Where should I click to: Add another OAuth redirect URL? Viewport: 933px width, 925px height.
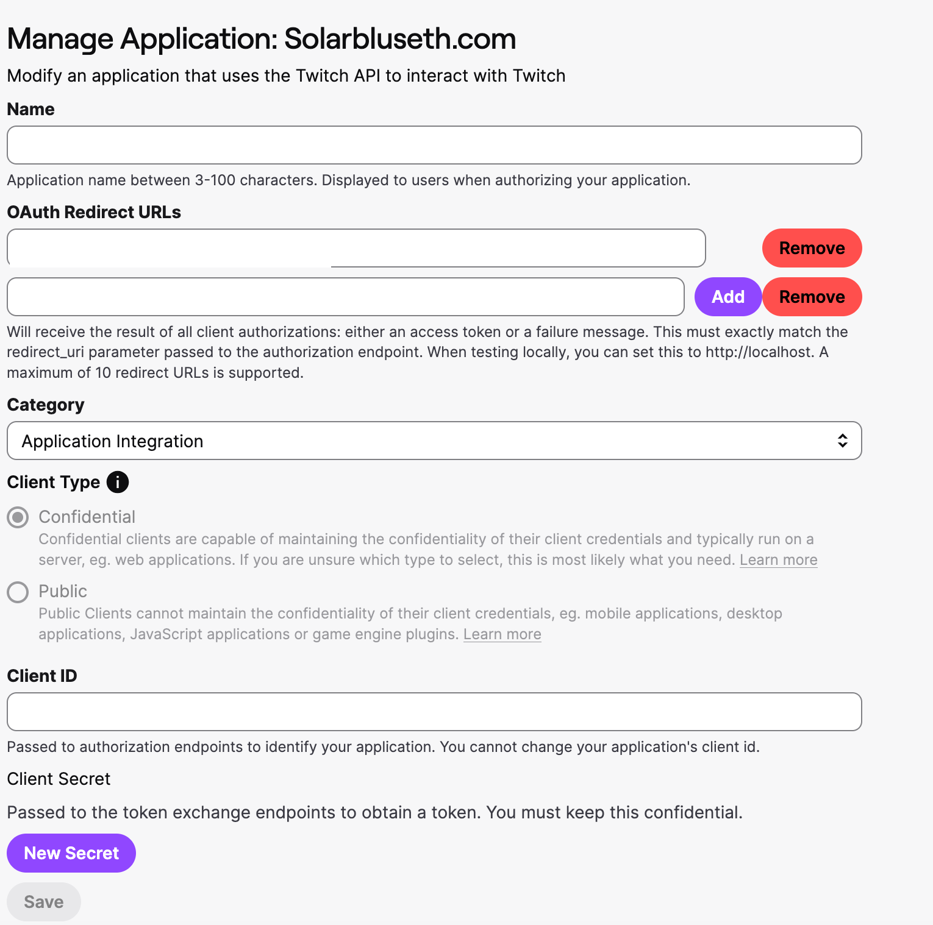click(728, 297)
